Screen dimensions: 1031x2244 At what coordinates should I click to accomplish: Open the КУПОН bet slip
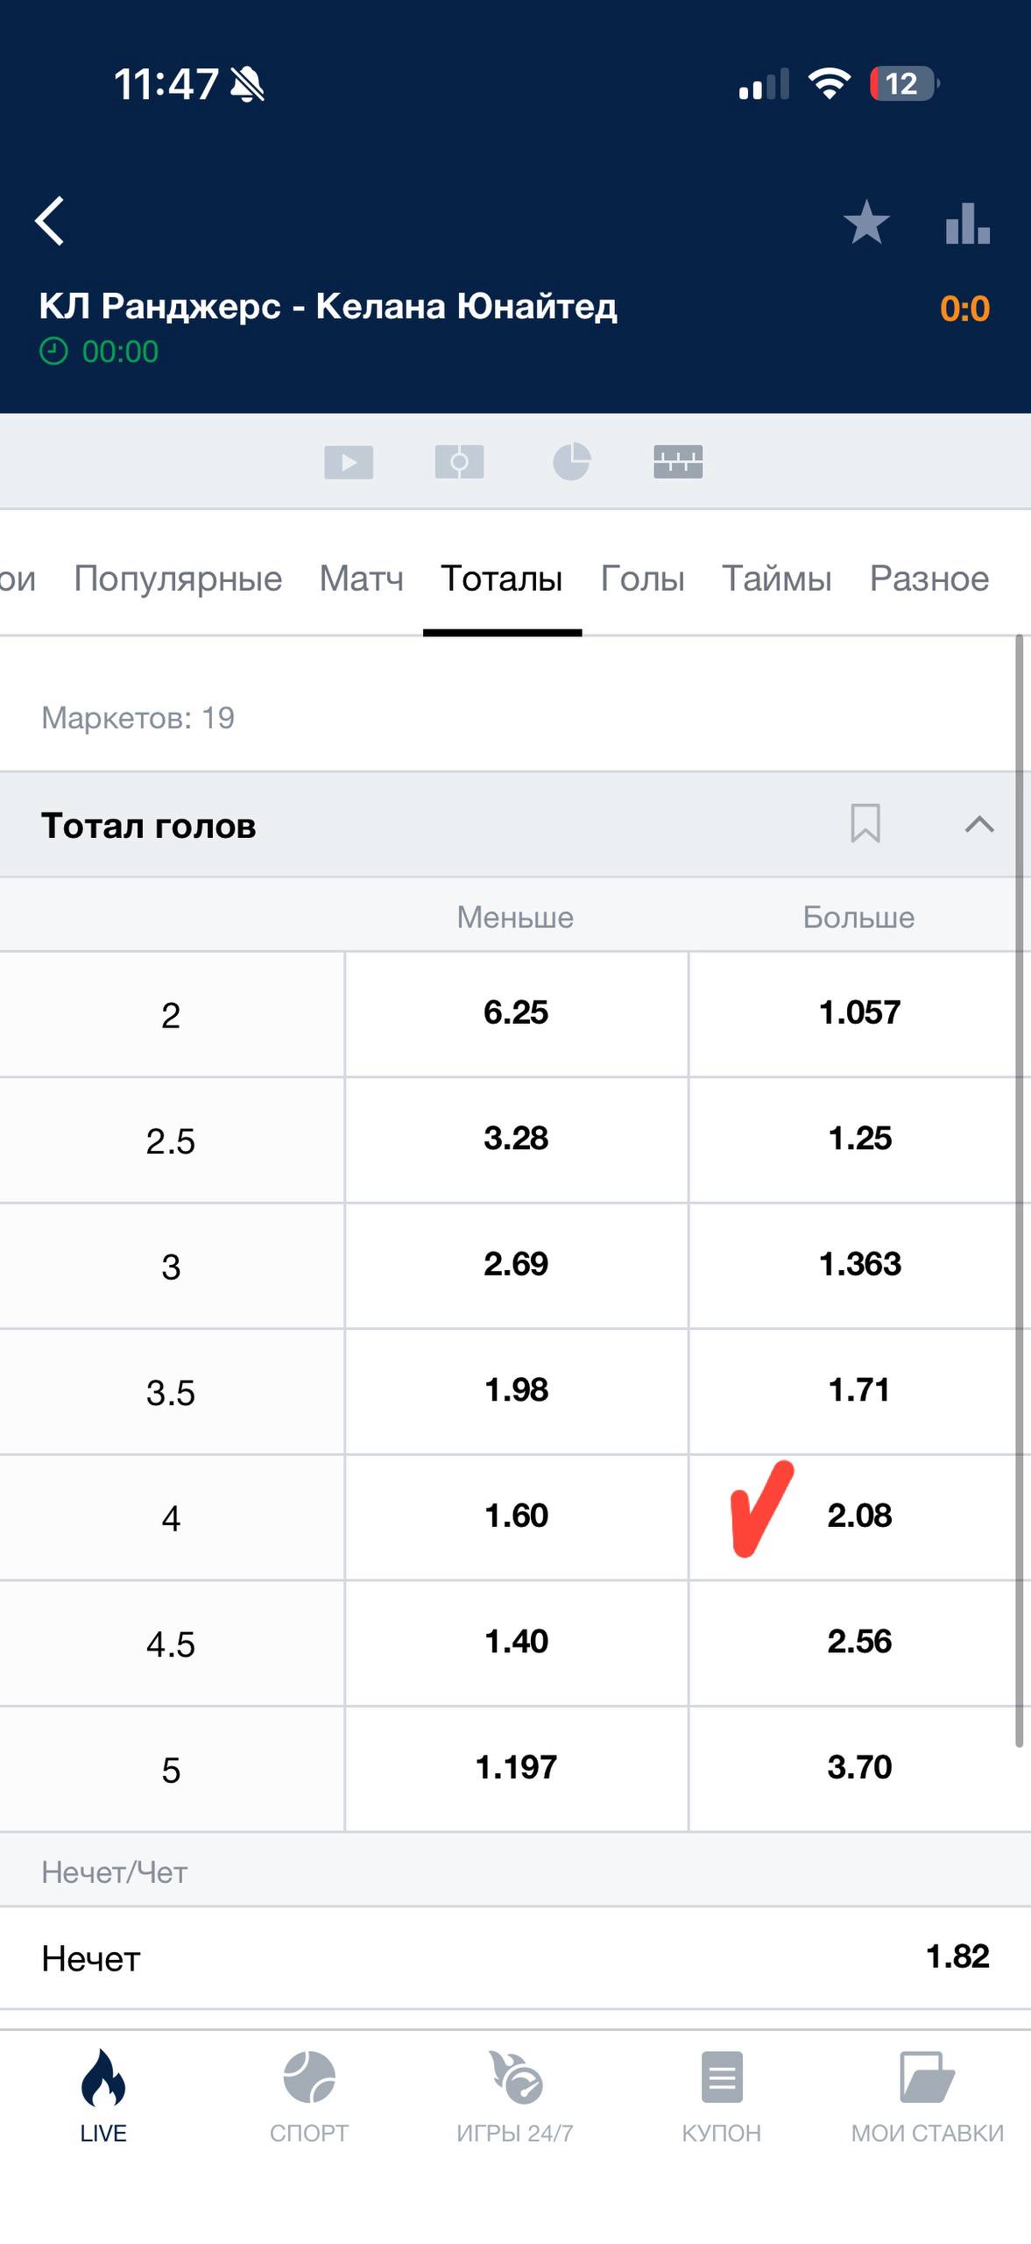pyautogui.click(x=722, y=2094)
